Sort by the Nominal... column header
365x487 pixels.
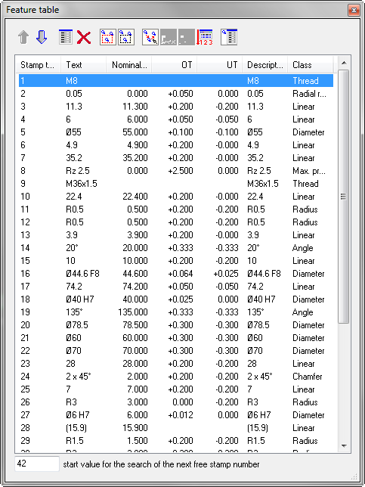(x=128, y=65)
